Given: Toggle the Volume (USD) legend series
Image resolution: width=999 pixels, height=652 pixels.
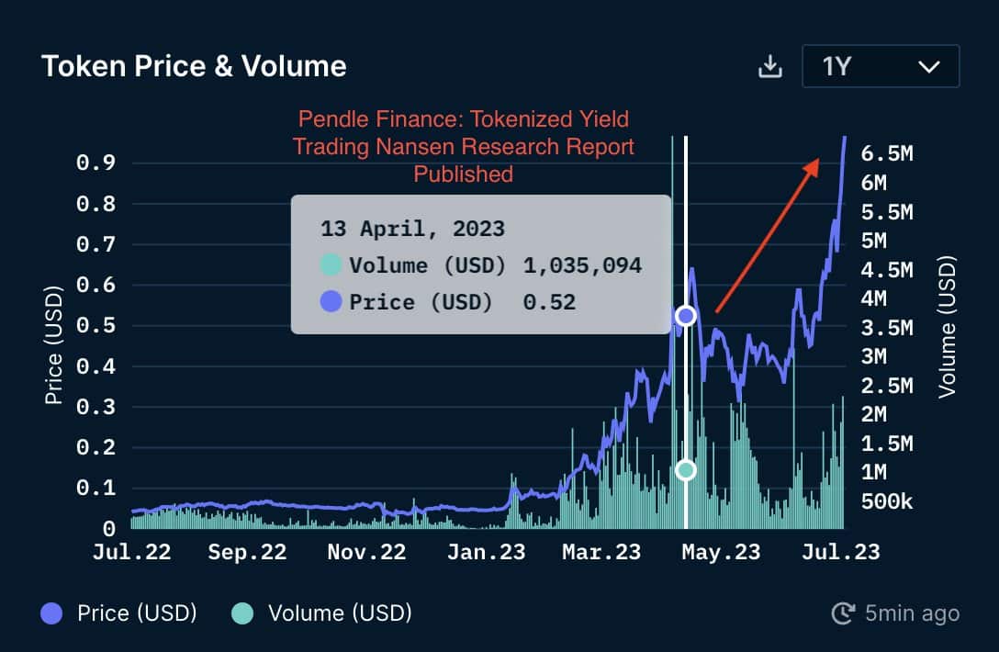Looking at the screenshot, I should (x=321, y=613).
